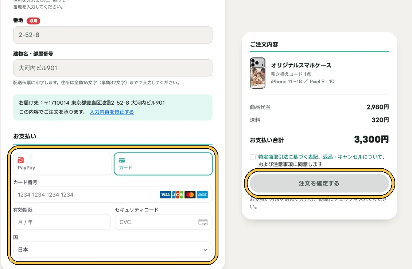
Task: Select the PayPay payment tab
Action: coord(62,164)
